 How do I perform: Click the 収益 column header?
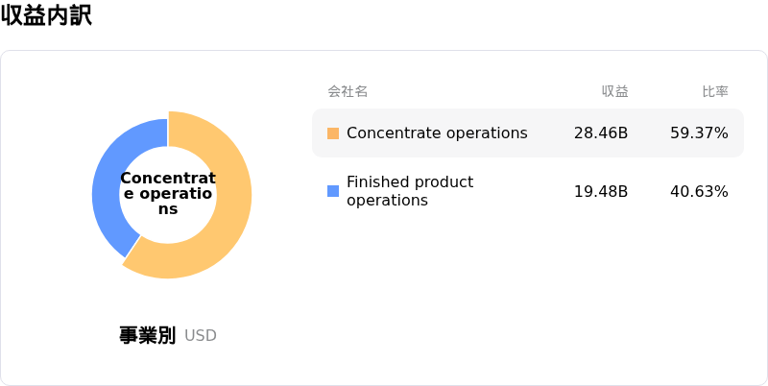614,92
